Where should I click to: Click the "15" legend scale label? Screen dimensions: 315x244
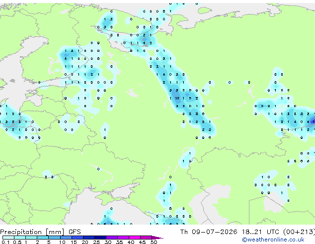pos(74,242)
